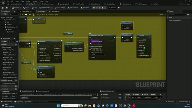Open the Asset menu
Viewport: 192px width, 108px height.
[17, 1]
